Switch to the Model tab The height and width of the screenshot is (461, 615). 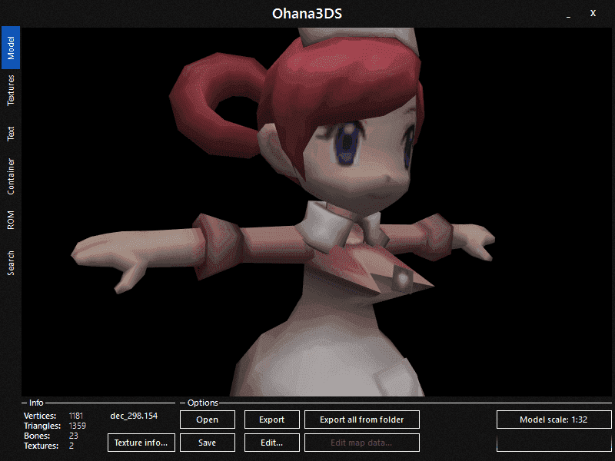coord(11,48)
